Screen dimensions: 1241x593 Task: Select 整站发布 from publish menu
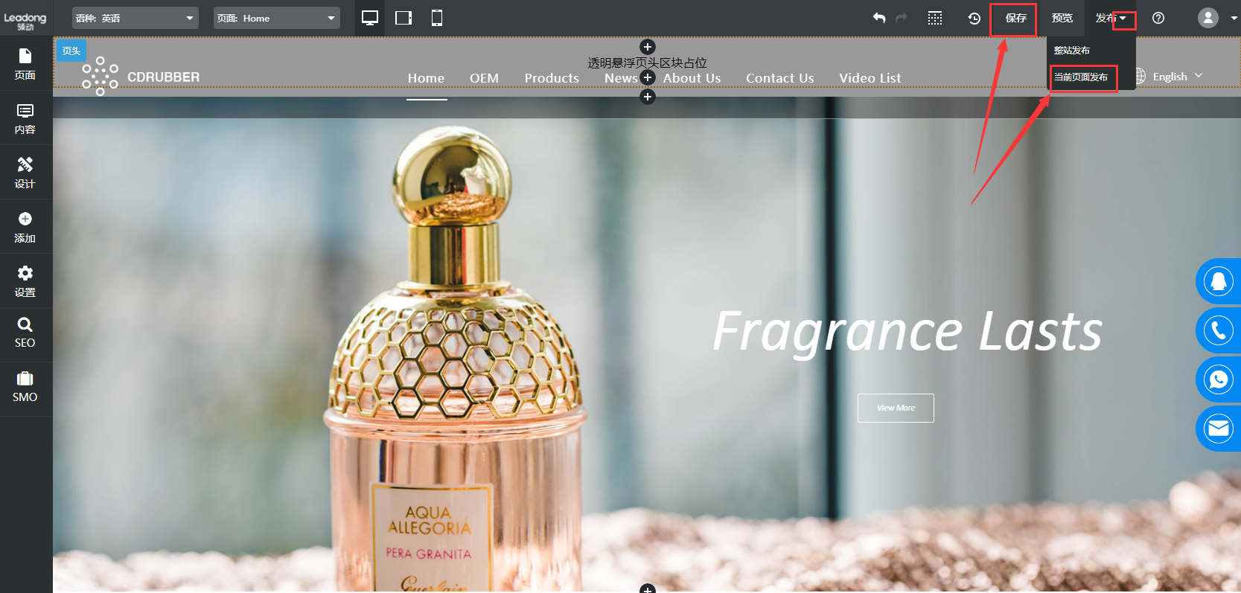[x=1072, y=51]
